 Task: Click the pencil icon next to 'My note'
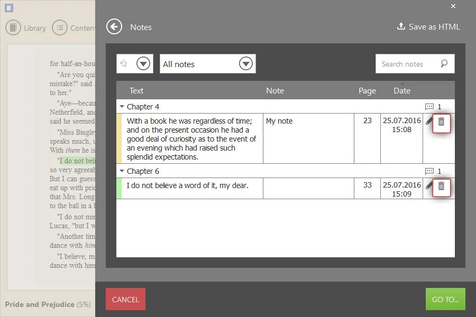429,121
